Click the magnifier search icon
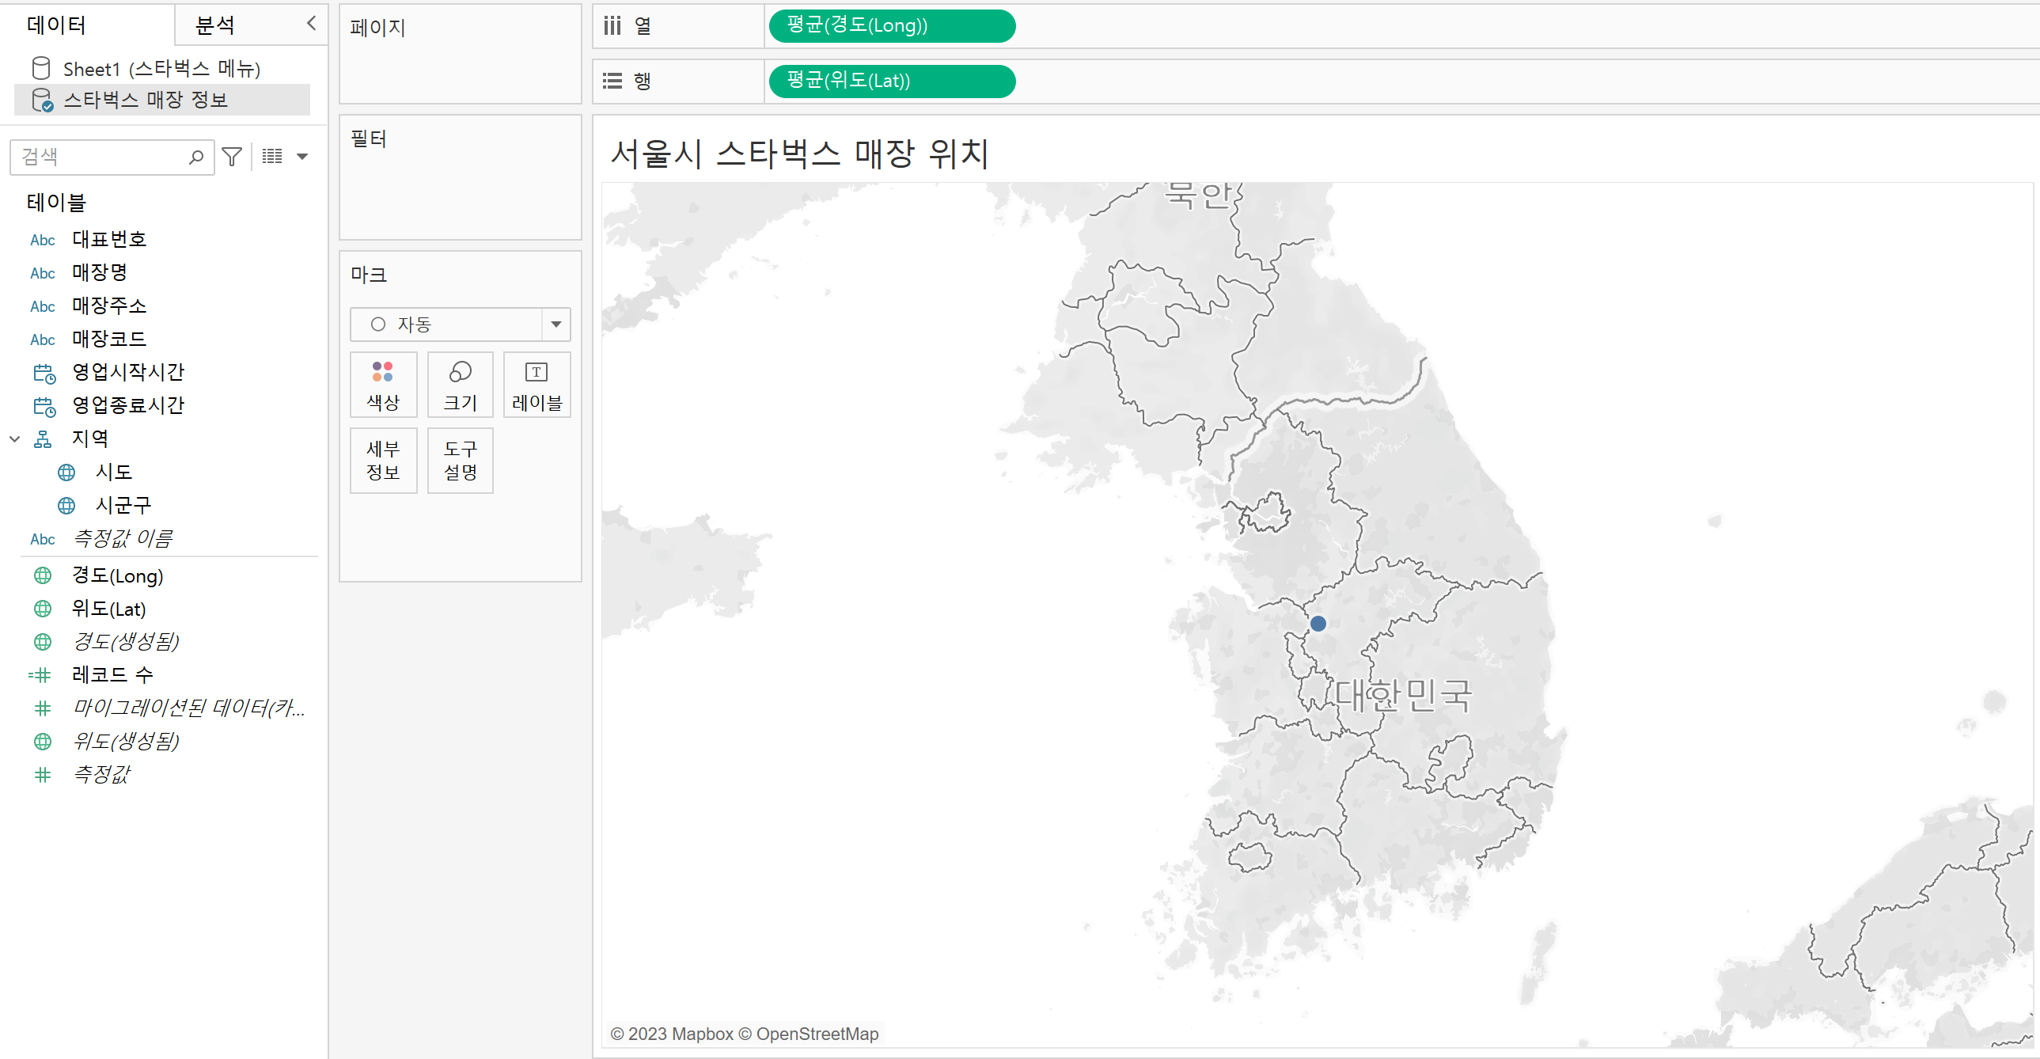The width and height of the screenshot is (2040, 1059). 196,157
